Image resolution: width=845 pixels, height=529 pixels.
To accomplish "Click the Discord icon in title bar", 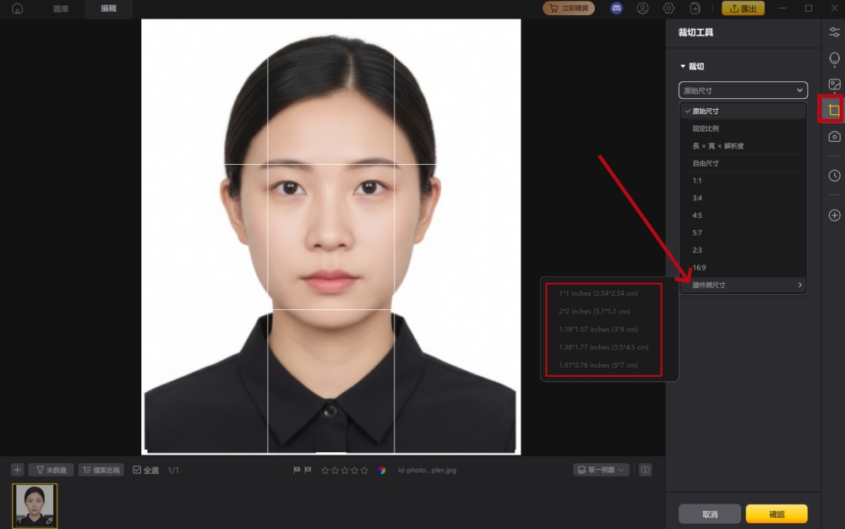I will point(616,8).
